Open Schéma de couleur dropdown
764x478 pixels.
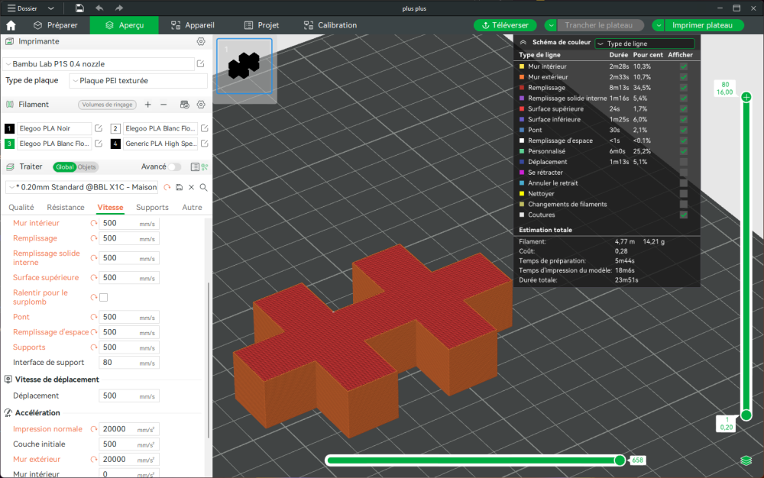tap(645, 44)
